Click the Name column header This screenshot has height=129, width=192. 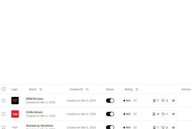point(33,89)
